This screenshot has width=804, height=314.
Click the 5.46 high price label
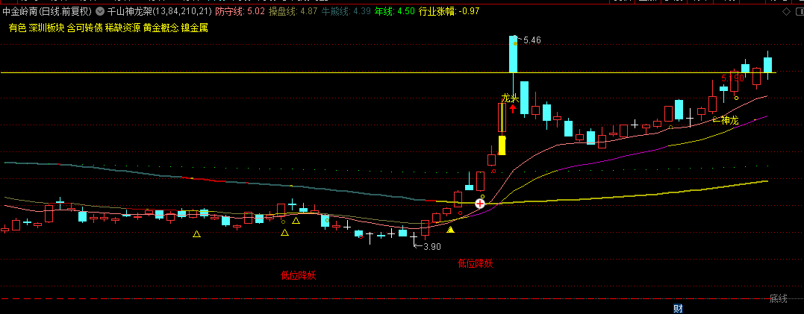[x=532, y=40]
